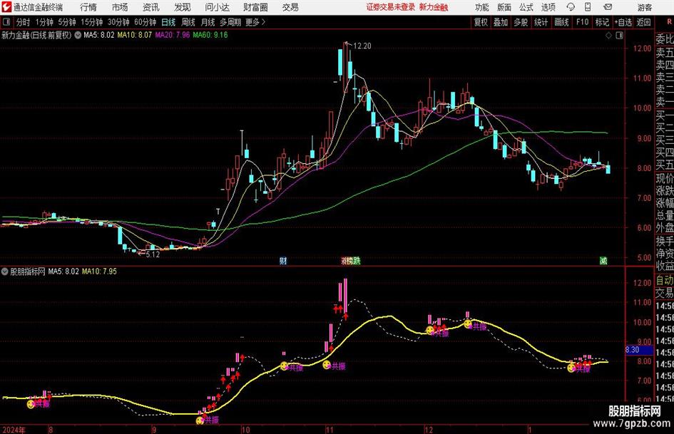Open F10 company info

point(582,22)
